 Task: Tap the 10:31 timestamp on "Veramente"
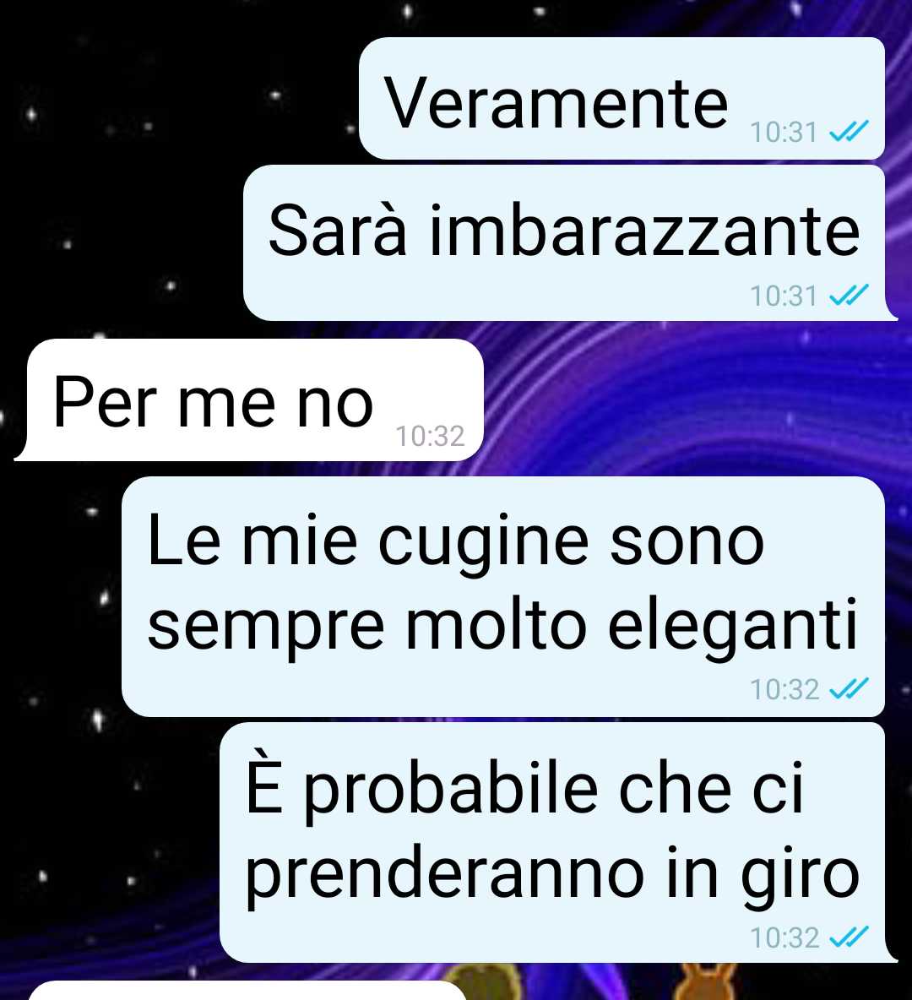click(784, 132)
